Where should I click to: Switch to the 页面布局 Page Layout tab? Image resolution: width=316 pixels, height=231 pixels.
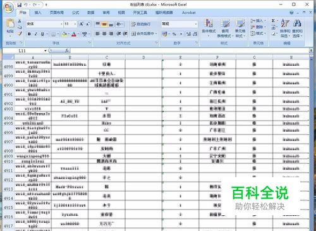tap(57, 13)
